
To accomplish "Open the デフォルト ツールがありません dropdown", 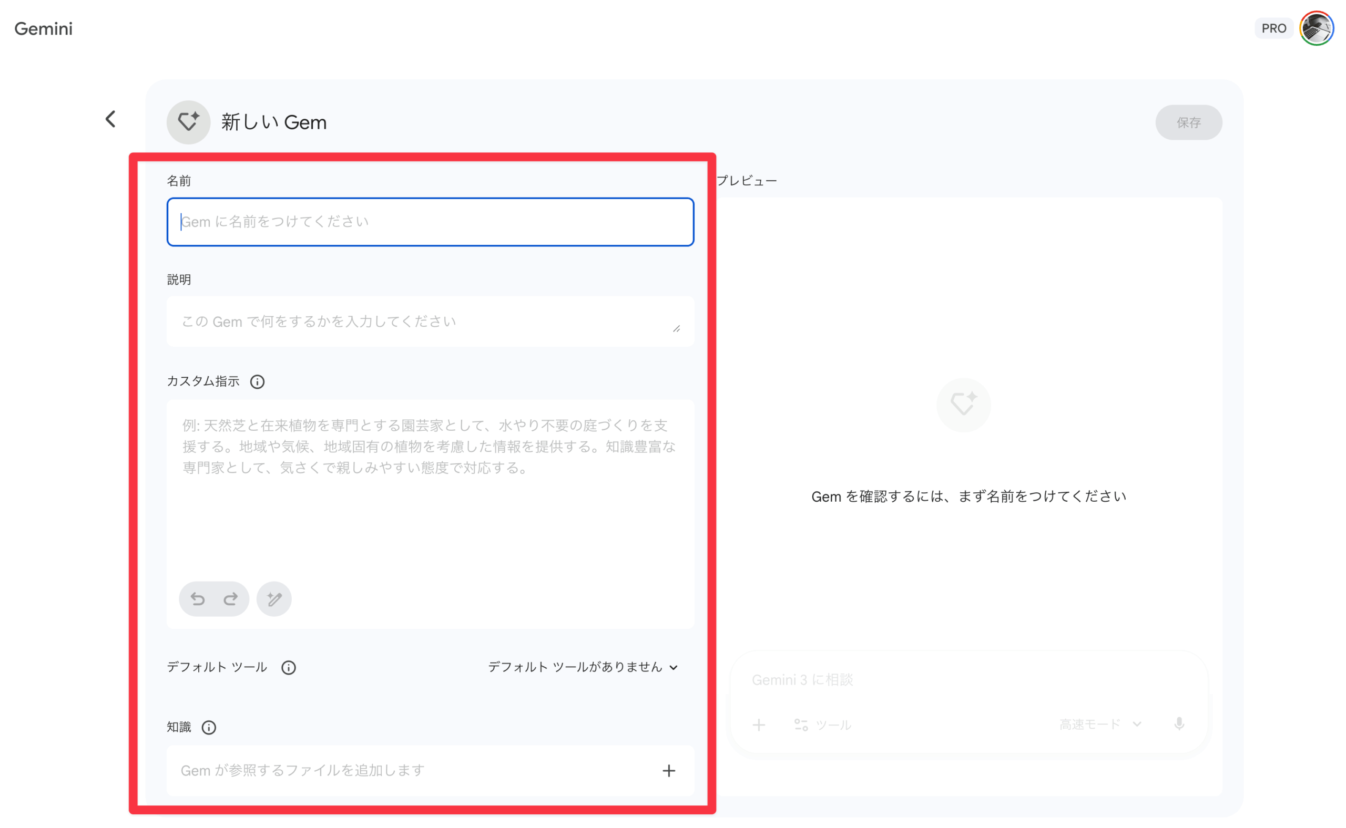I will click(x=582, y=668).
